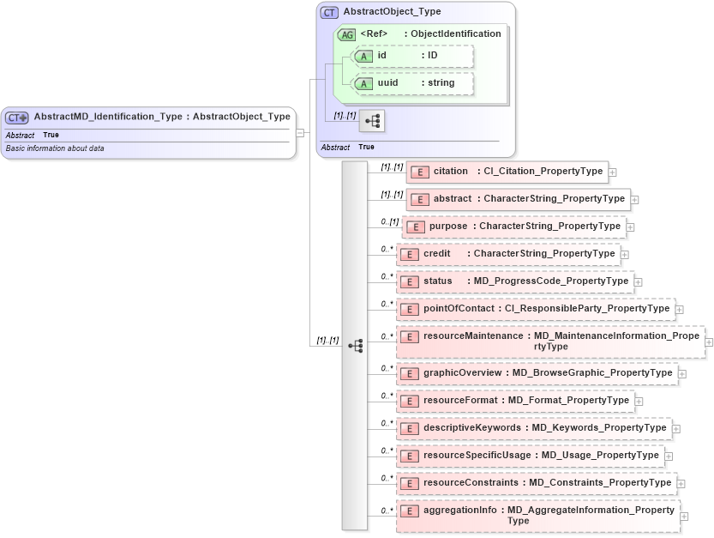
Task: Click the E icon for the pointOfContact element
Action: tap(409, 309)
